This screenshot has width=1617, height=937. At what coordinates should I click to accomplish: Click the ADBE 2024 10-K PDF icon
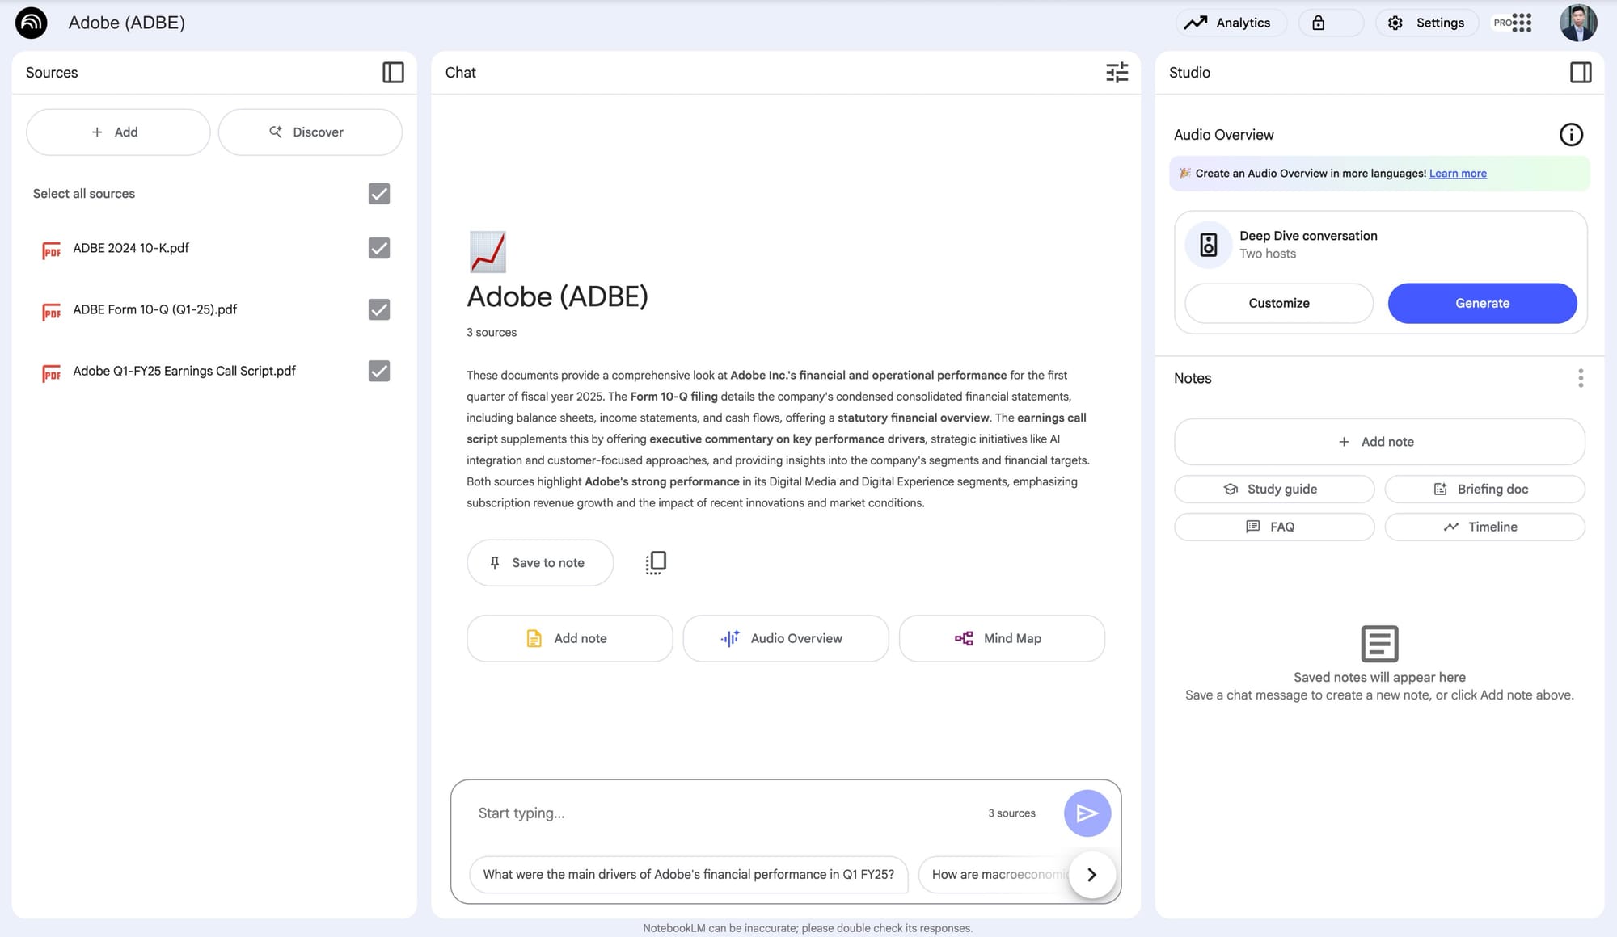click(x=51, y=250)
